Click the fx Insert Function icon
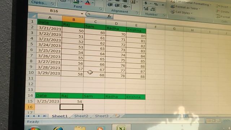The width and height of the screenshot is (231, 130). [x=109, y=16]
